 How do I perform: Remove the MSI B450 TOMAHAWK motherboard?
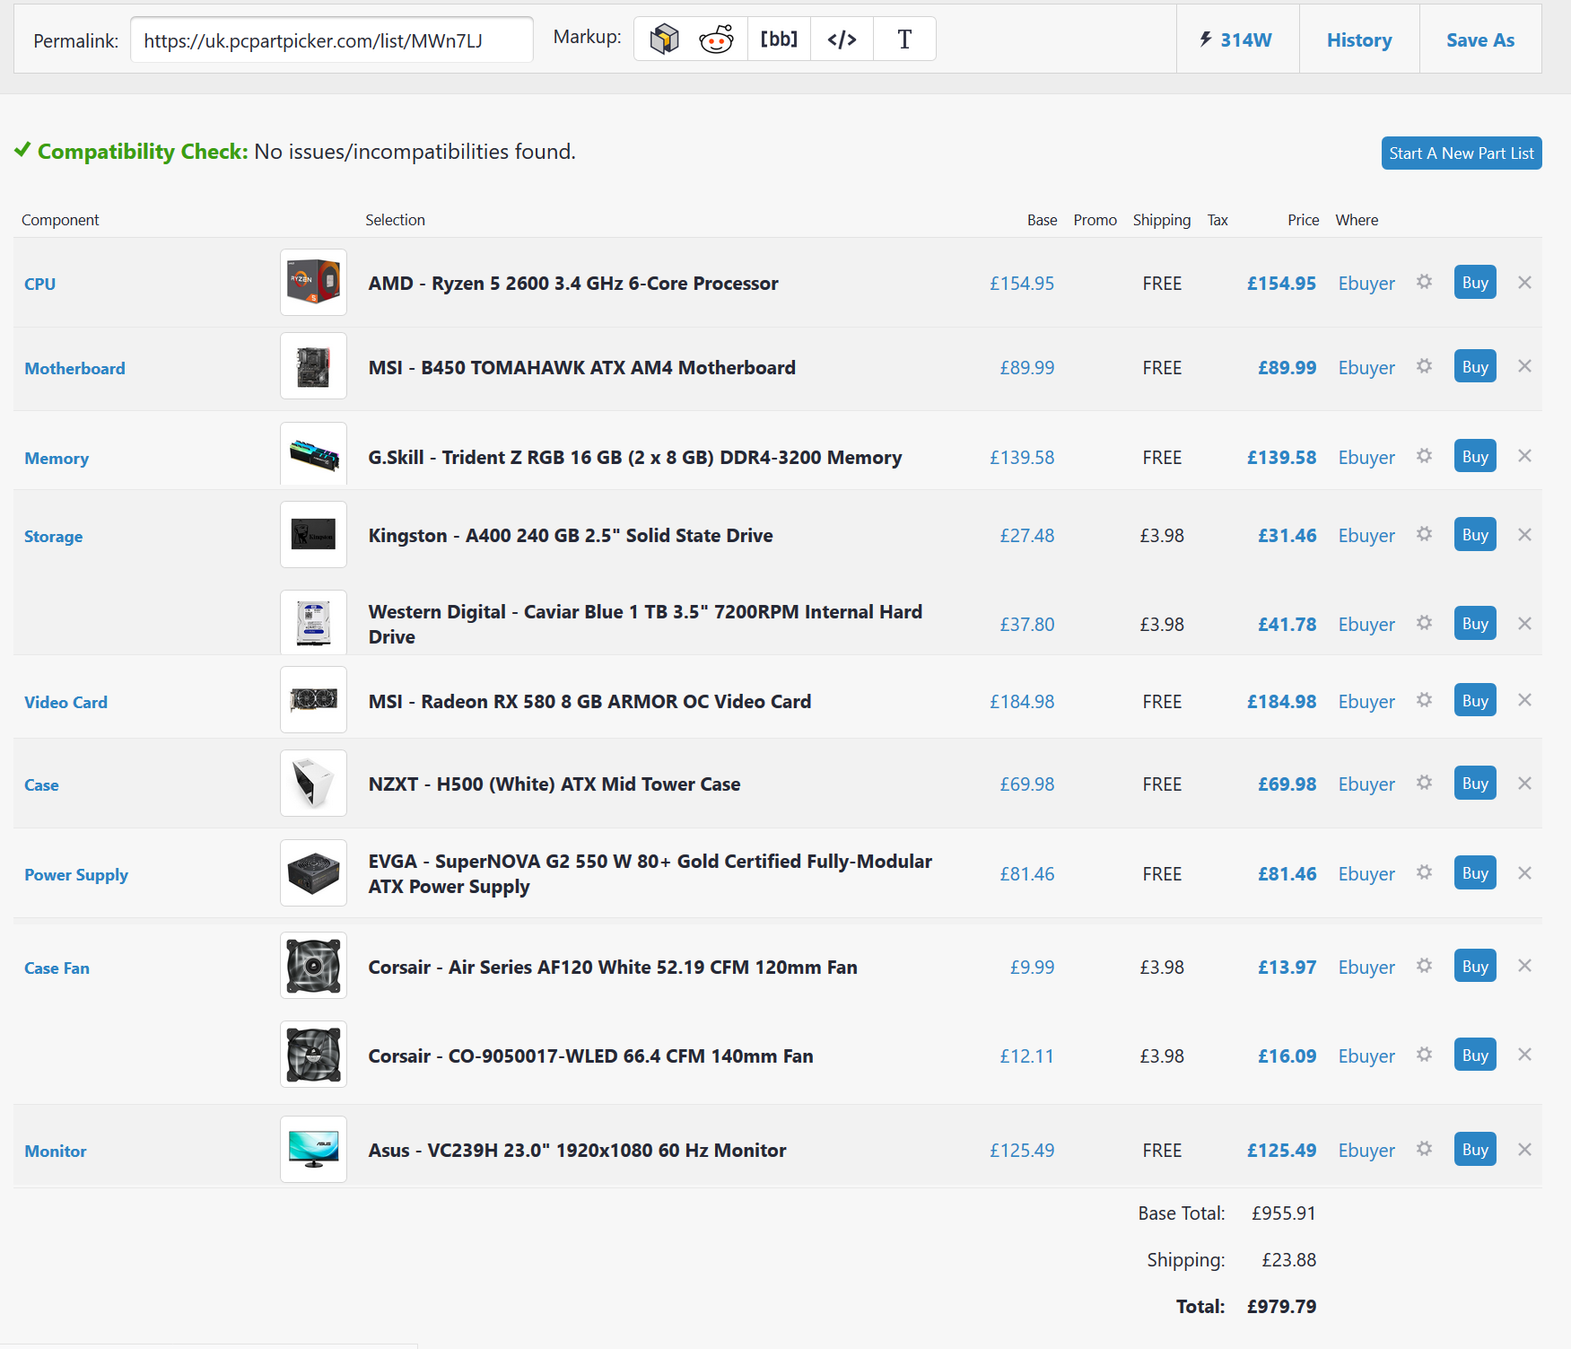(1524, 366)
